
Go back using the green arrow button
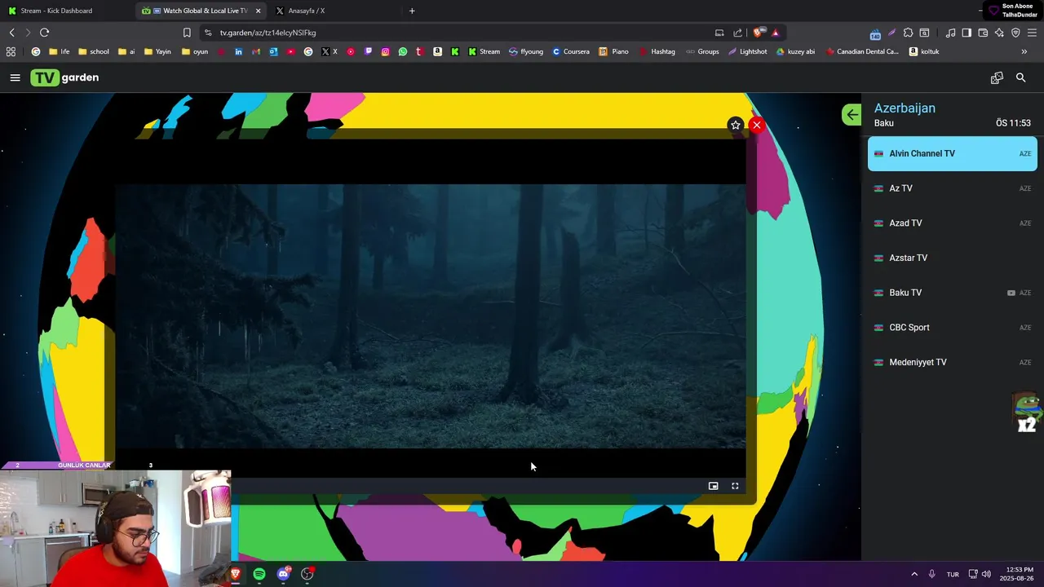(x=852, y=114)
